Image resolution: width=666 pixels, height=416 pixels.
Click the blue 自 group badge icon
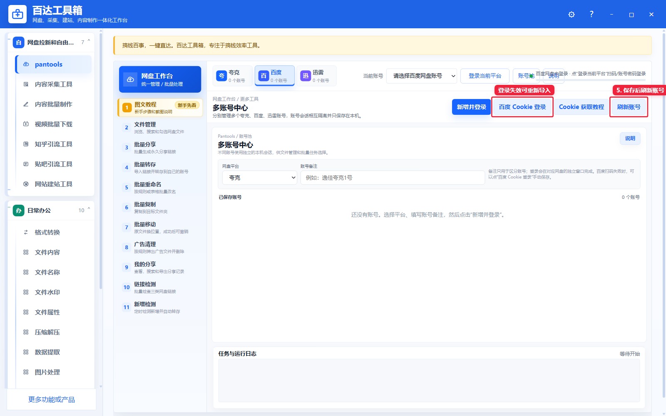coord(18,42)
